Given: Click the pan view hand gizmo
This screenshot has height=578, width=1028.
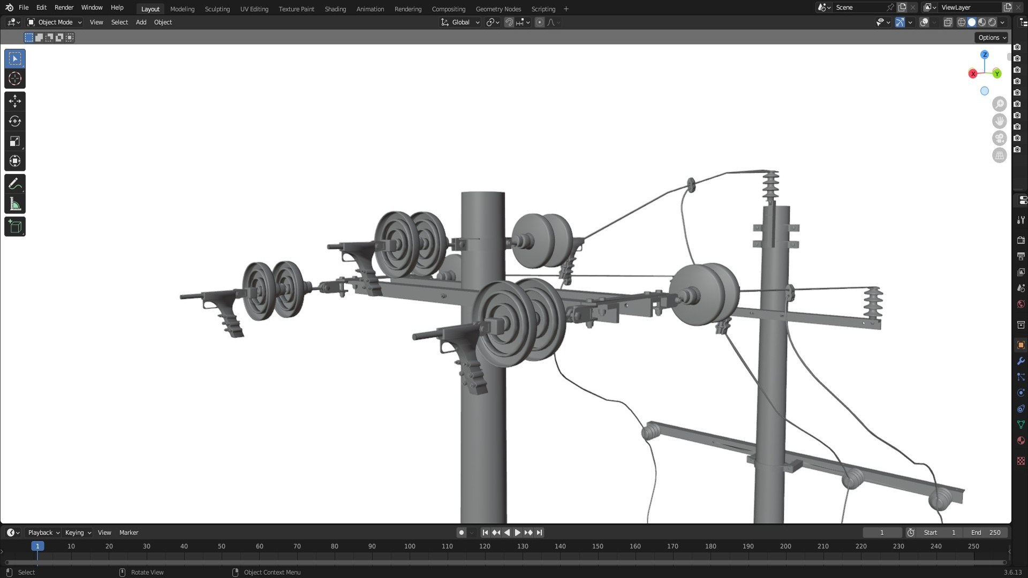Looking at the screenshot, I should tap(999, 121).
